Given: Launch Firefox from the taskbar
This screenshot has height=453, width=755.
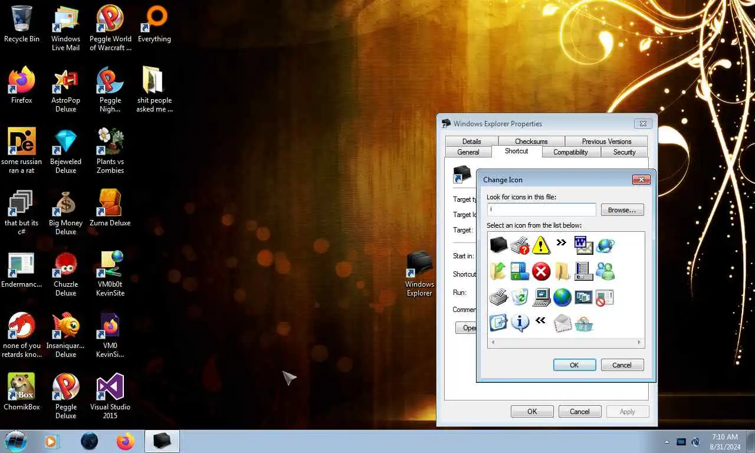Looking at the screenshot, I should click(125, 441).
